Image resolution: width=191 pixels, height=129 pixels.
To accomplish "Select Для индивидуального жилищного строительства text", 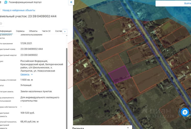I will [40, 99].
